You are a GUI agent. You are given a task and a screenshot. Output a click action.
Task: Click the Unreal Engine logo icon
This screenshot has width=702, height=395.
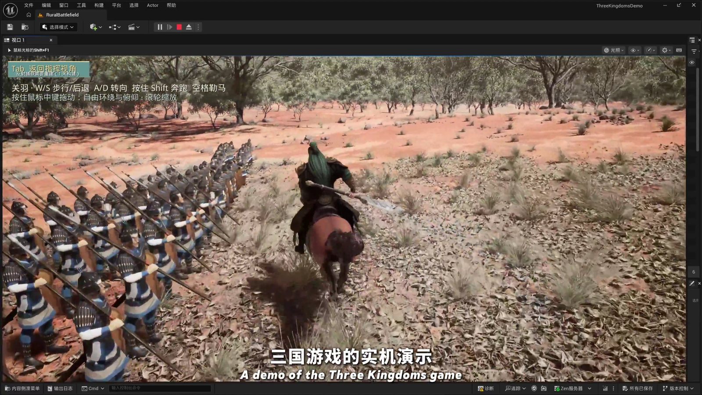(10, 10)
